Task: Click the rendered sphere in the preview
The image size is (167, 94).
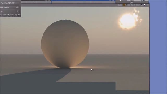Action: (x=65, y=44)
